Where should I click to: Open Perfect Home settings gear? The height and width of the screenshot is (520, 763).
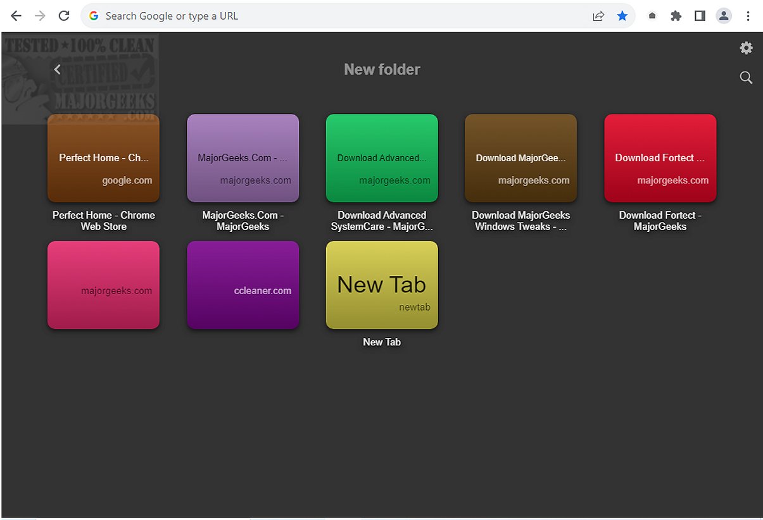tap(747, 48)
